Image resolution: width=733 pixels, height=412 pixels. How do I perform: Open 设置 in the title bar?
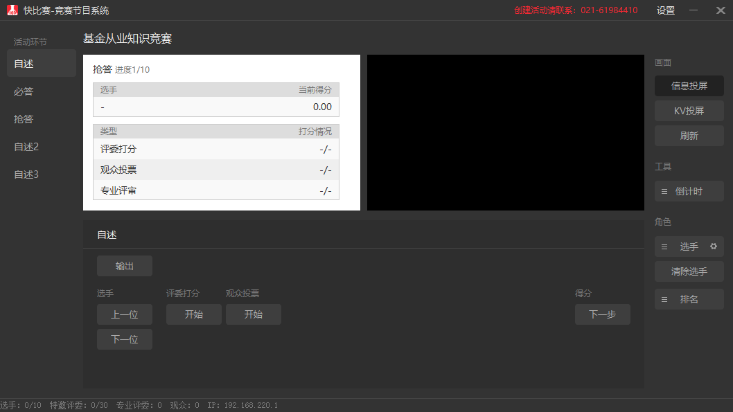(666, 10)
